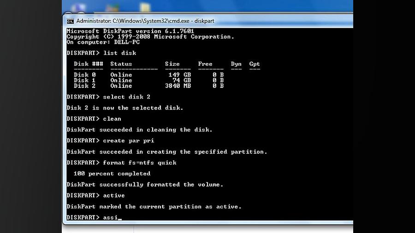415x233 pixels.
Task: Click the 'assi' text at the prompt
Action: tap(110, 217)
